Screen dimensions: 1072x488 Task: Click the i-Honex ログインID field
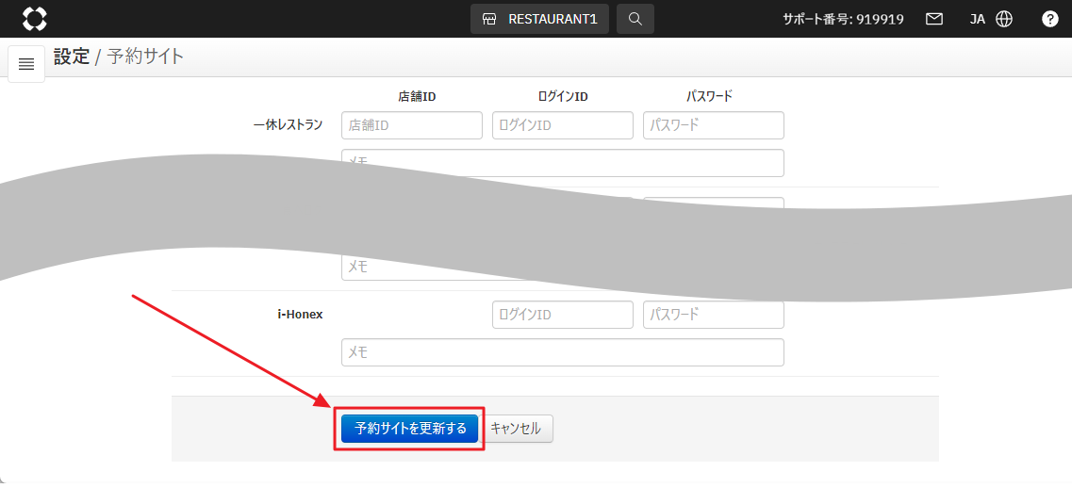point(562,315)
